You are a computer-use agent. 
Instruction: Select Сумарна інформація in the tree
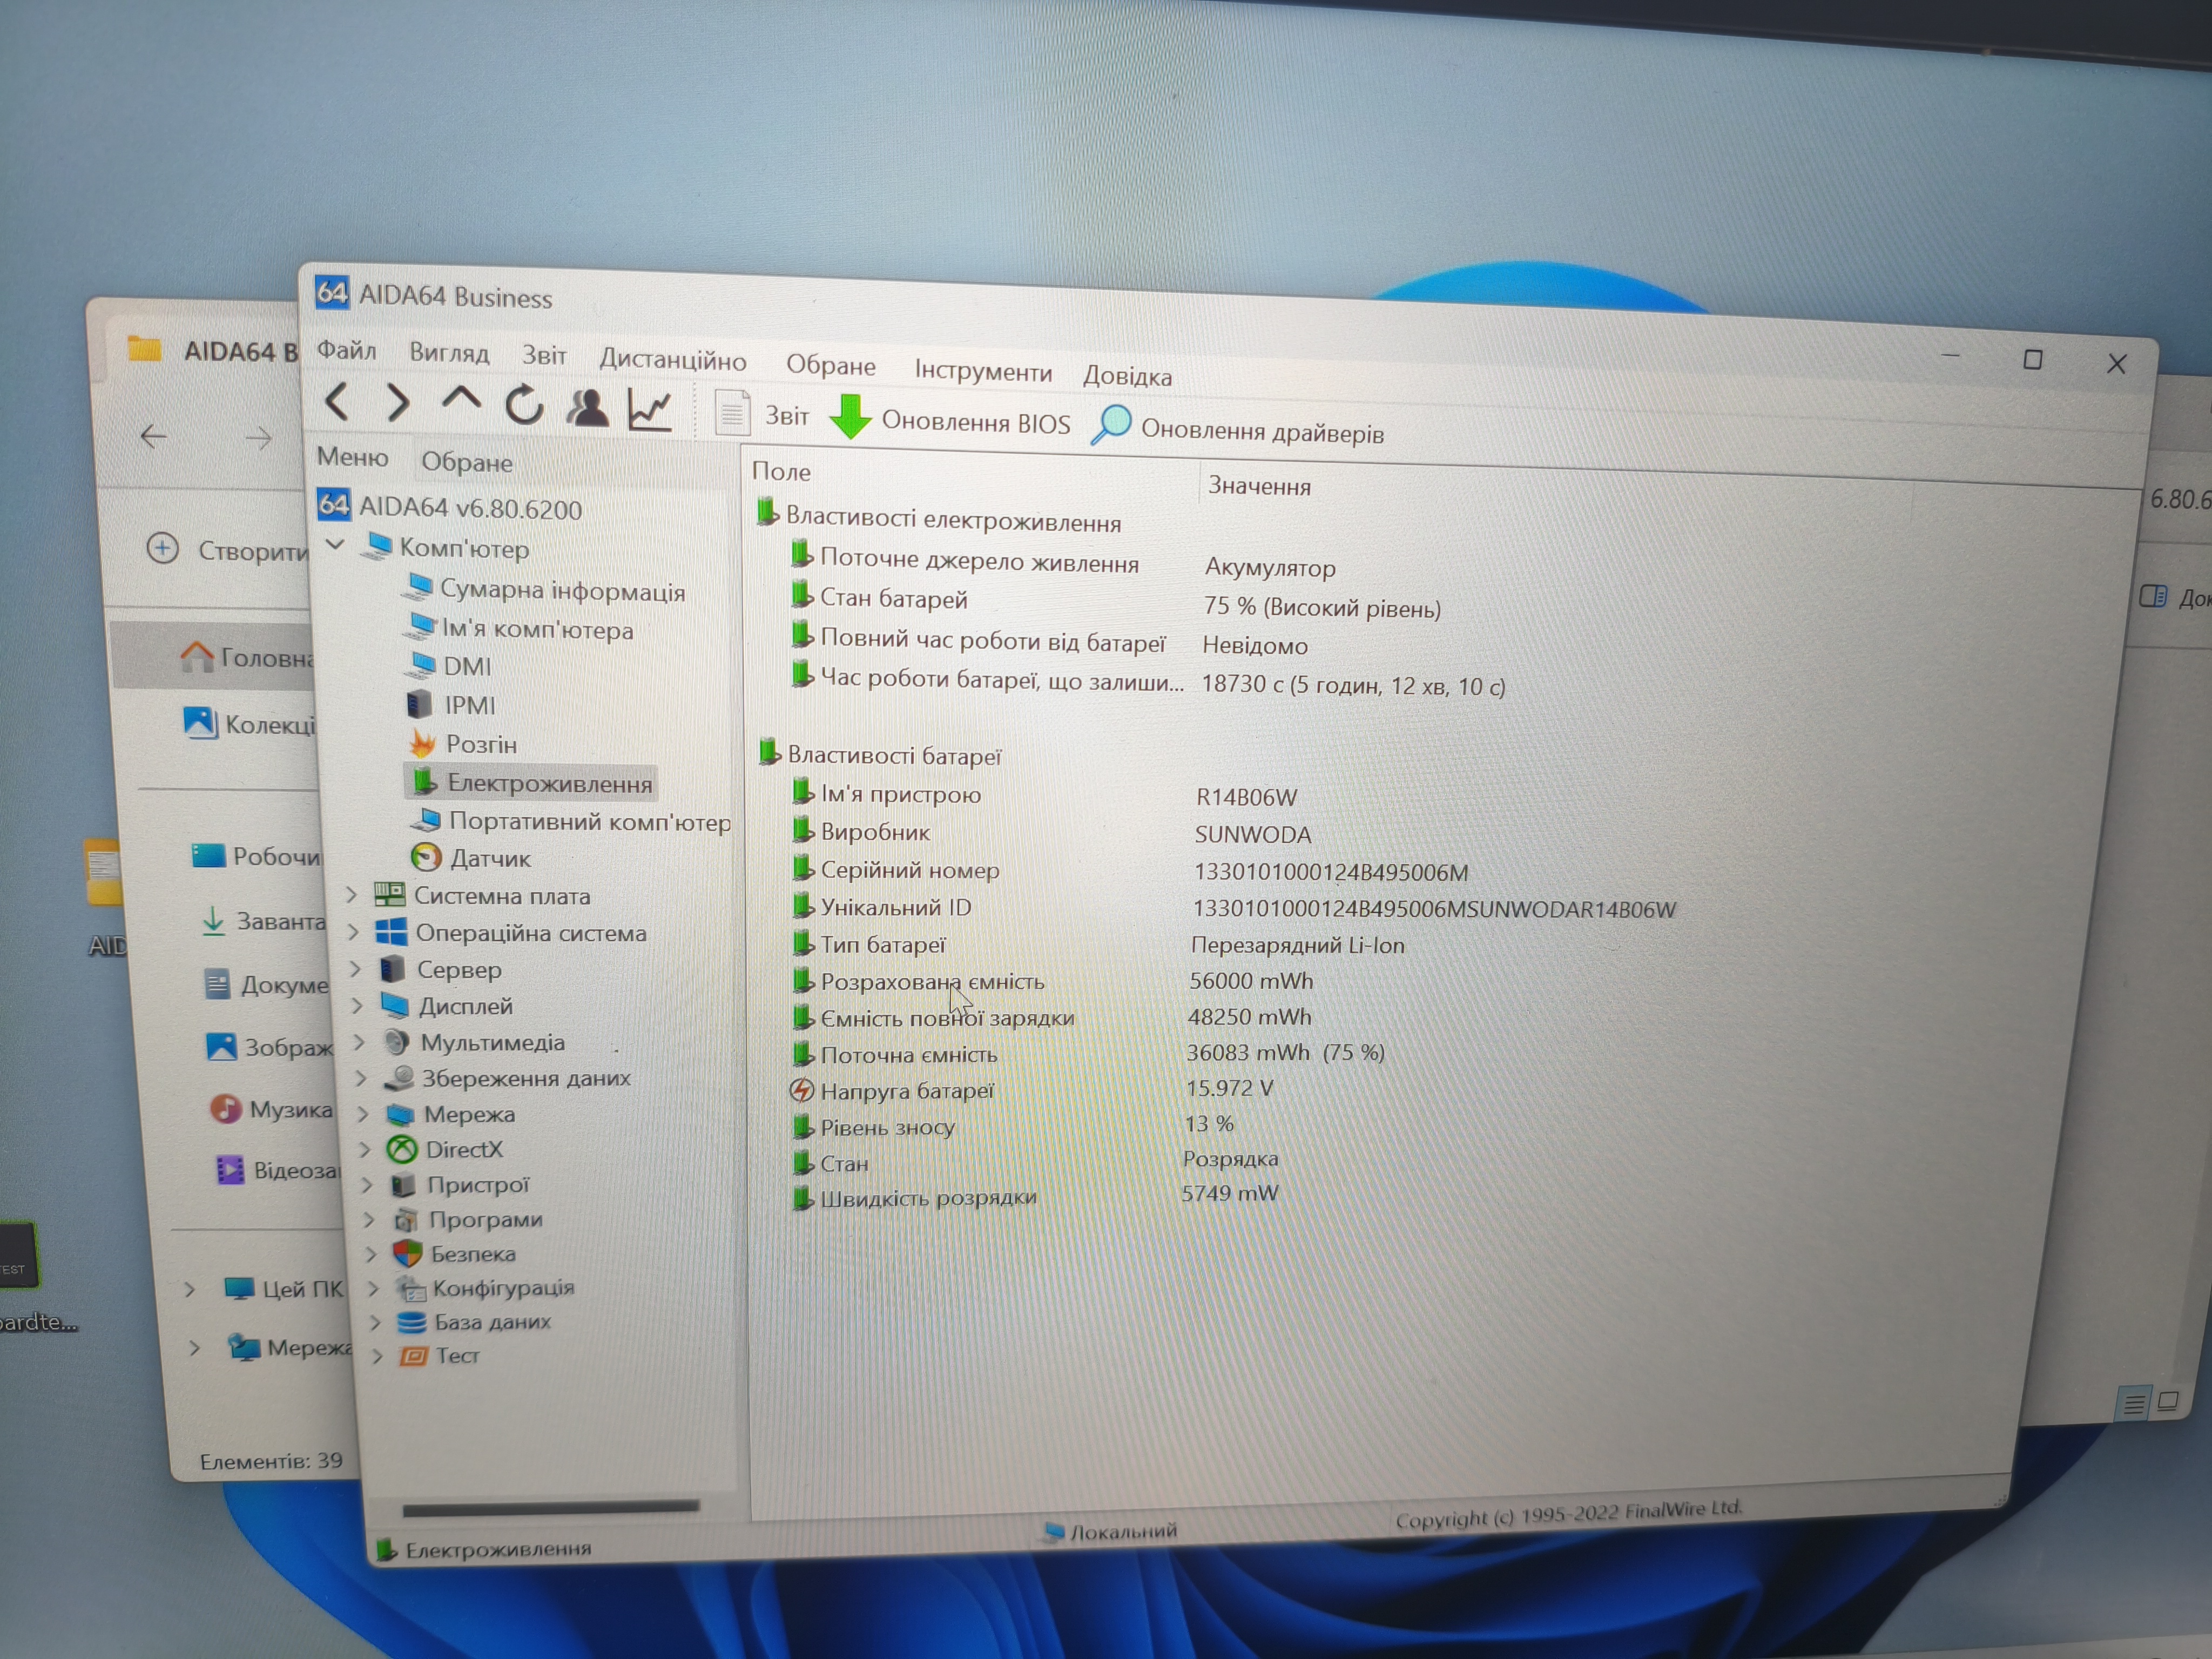[x=562, y=591]
